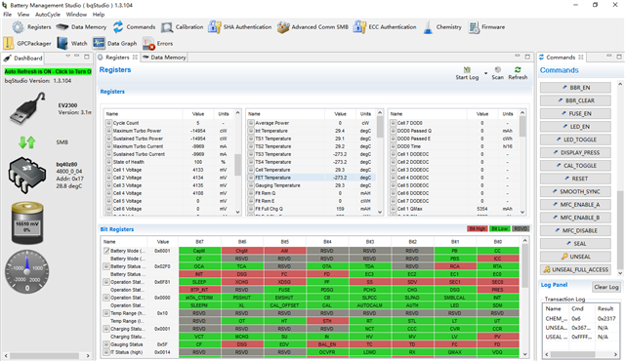Open the View menu
This screenshot has width=625, height=361.
click(23, 15)
